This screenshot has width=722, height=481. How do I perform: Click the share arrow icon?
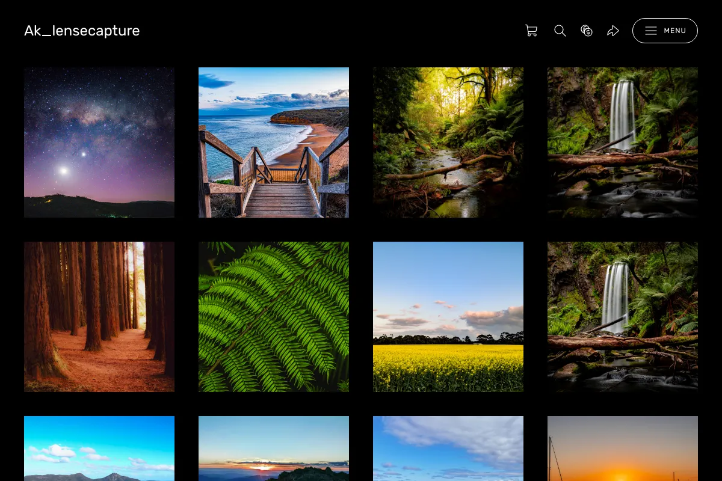tap(613, 31)
